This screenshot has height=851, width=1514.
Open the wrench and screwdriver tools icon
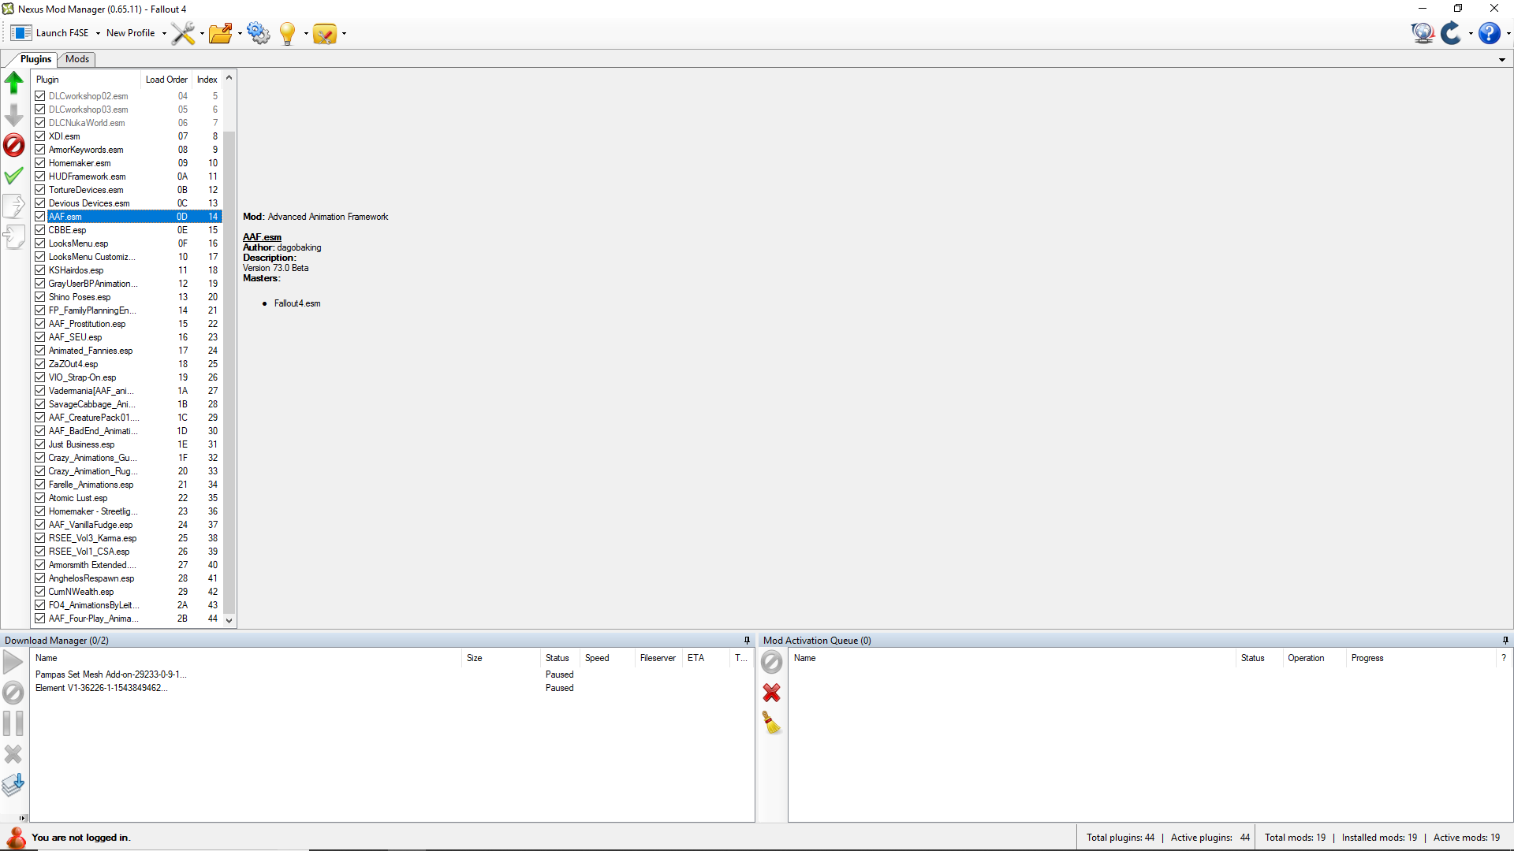click(x=183, y=33)
